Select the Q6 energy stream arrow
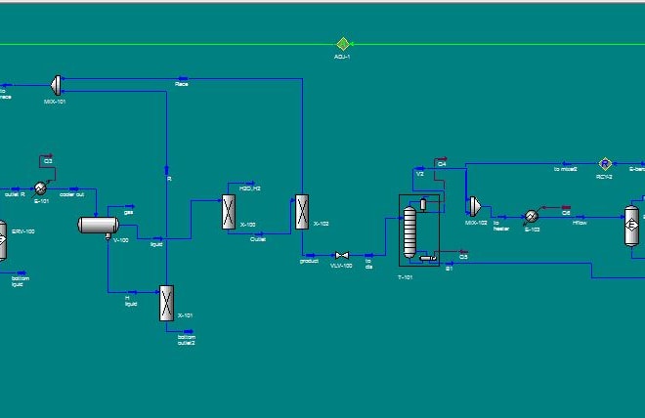645x418 pixels. coord(566,208)
